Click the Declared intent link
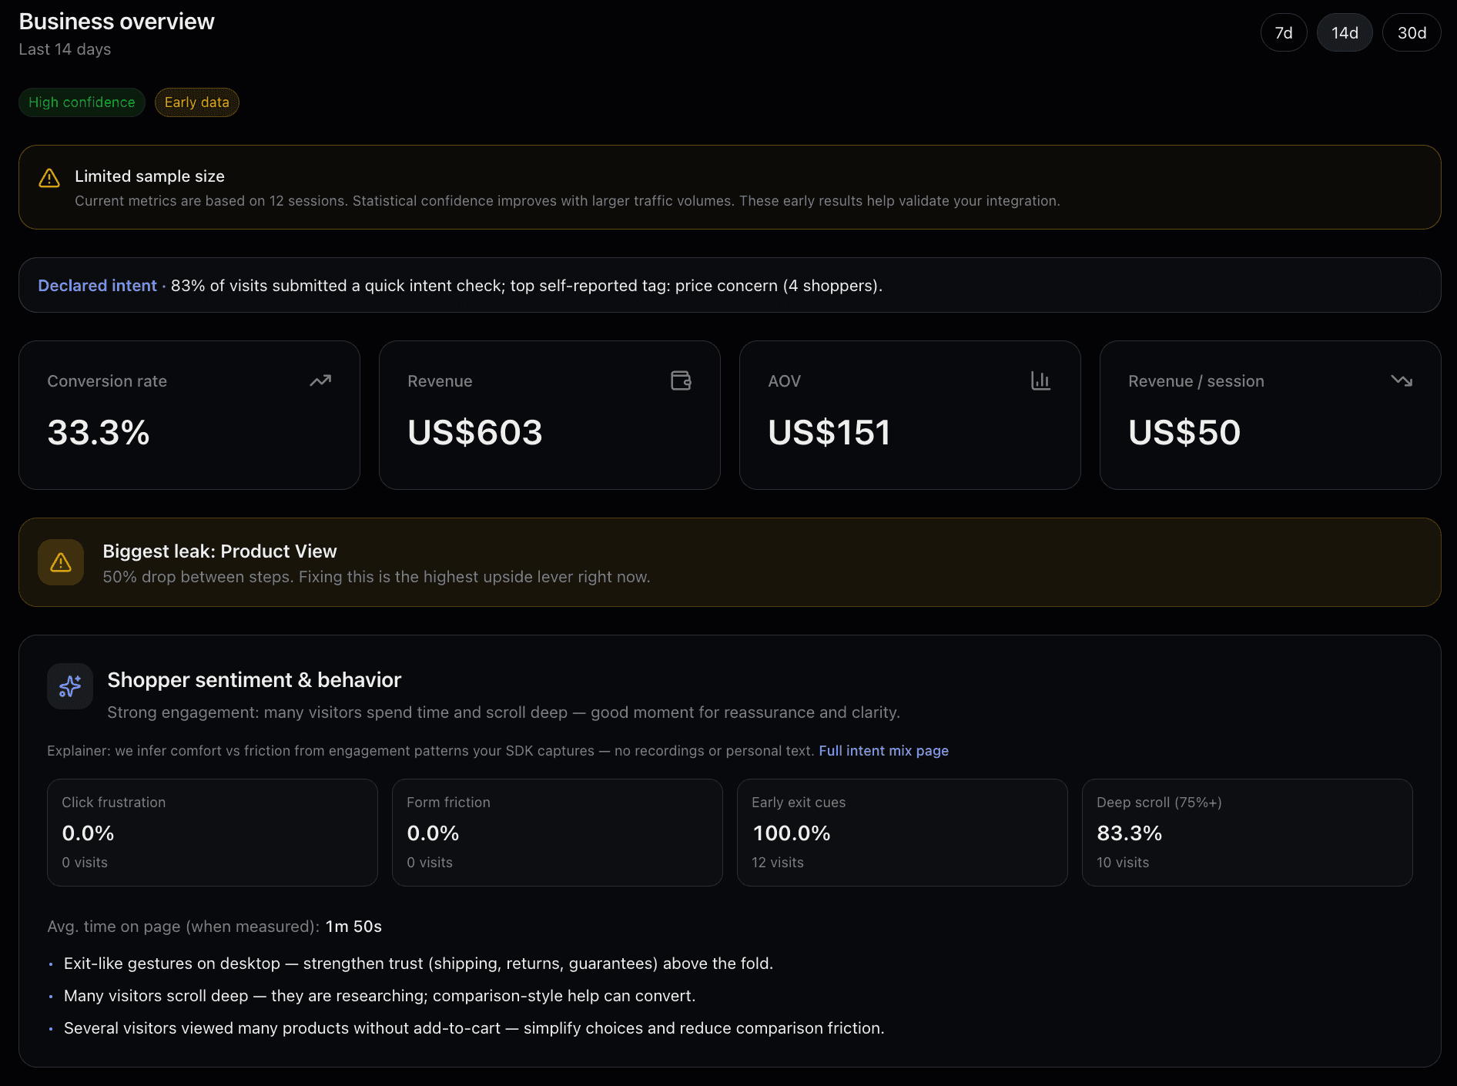Image resolution: width=1457 pixels, height=1086 pixels. click(x=97, y=285)
